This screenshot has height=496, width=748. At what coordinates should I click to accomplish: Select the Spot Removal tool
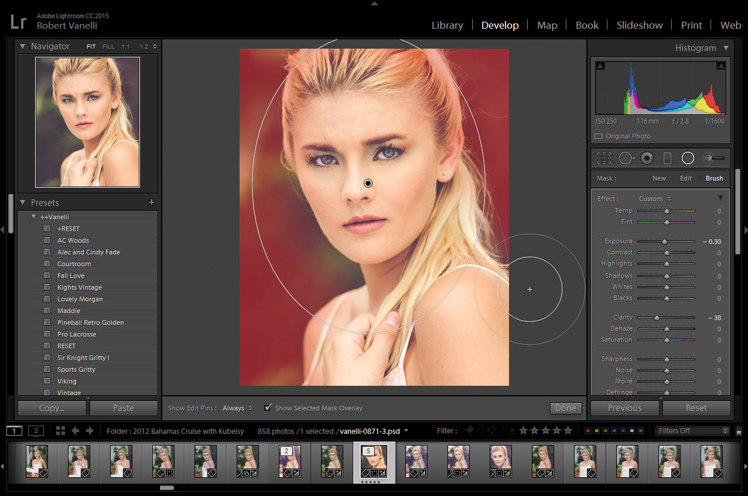click(x=626, y=158)
